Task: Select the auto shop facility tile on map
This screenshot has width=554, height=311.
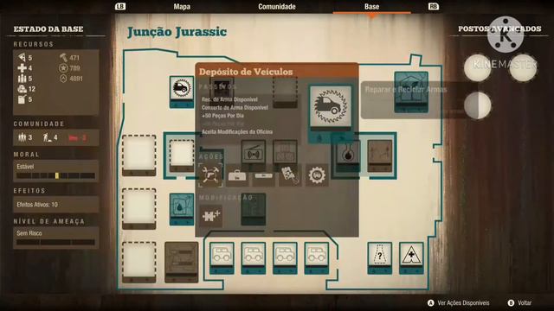Action: [x=182, y=92]
